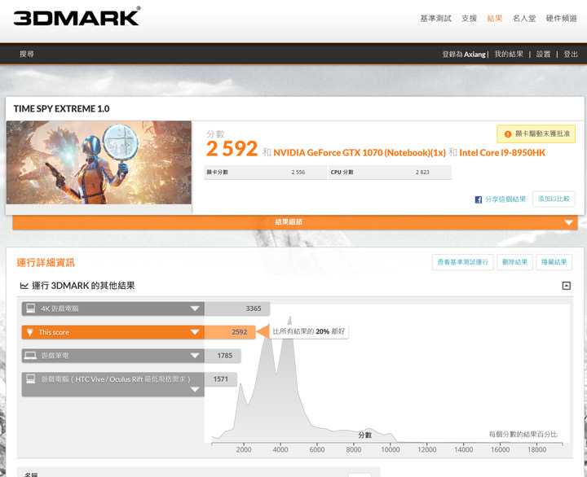Go to the 名人堂 page

pyautogui.click(x=523, y=18)
